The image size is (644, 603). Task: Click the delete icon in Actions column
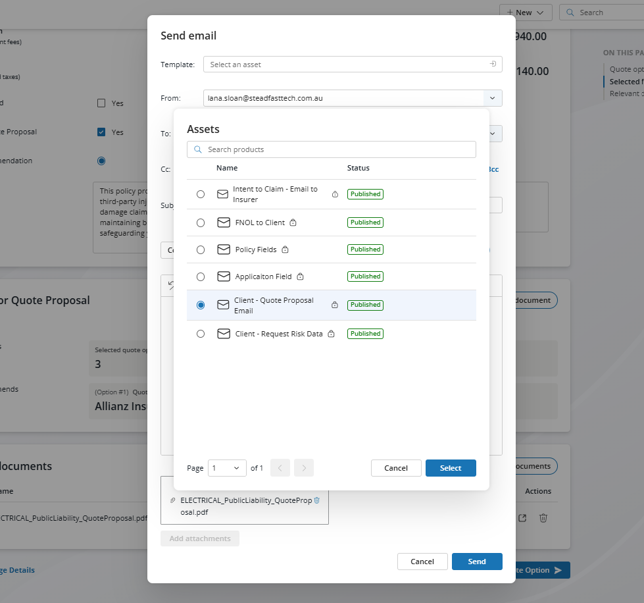coord(543,518)
